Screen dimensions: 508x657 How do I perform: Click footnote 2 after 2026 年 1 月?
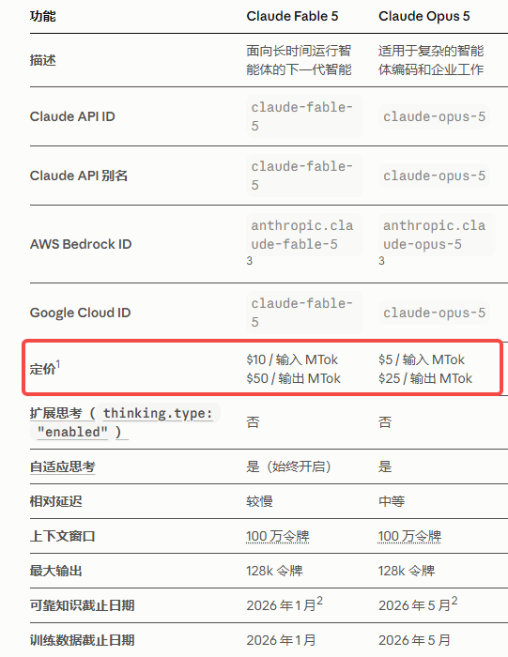click(x=320, y=601)
